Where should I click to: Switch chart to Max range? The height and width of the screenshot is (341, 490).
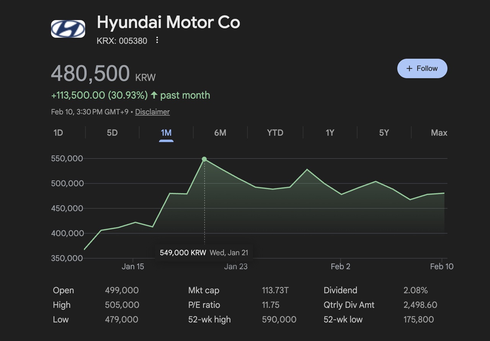[439, 133]
